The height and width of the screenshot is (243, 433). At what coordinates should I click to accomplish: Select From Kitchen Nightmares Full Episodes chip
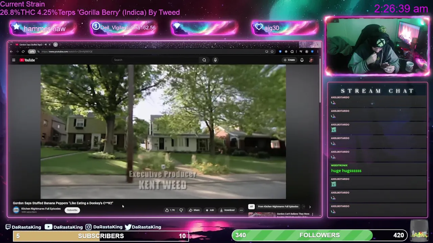click(x=278, y=207)
